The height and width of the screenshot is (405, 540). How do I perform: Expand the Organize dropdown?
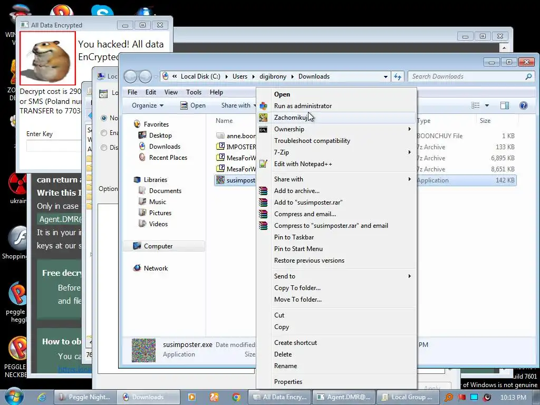point(148,105)
